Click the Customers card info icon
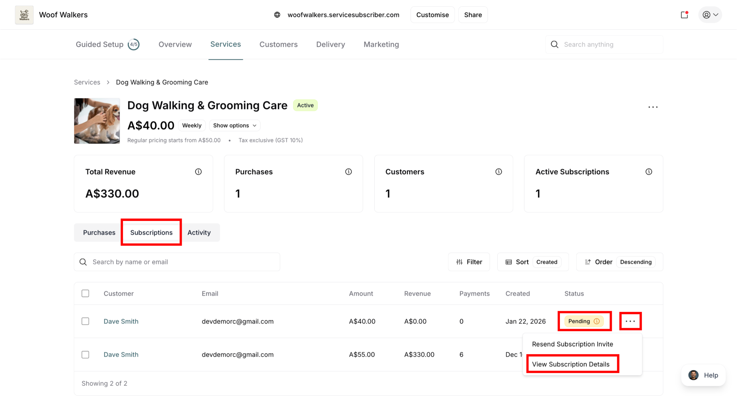Screen dimensions: 737x397 point(498,172)
